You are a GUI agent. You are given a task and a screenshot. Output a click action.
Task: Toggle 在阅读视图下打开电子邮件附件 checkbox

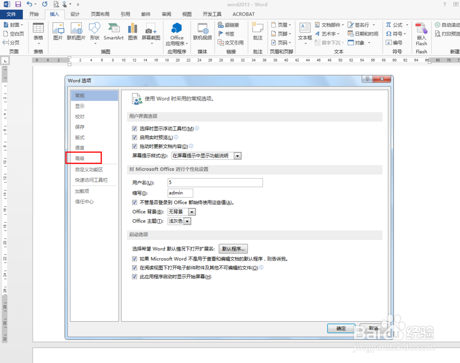[135, 267]
